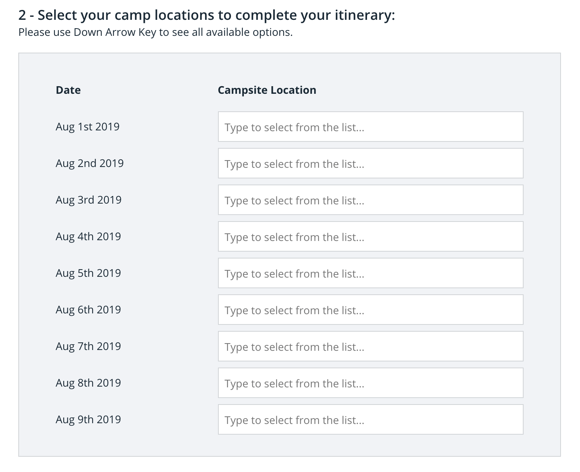The height and width of the screenshot is (472, 580).
Task: Click the Aug 9th 2019 date label
Action: click(88, 419)
